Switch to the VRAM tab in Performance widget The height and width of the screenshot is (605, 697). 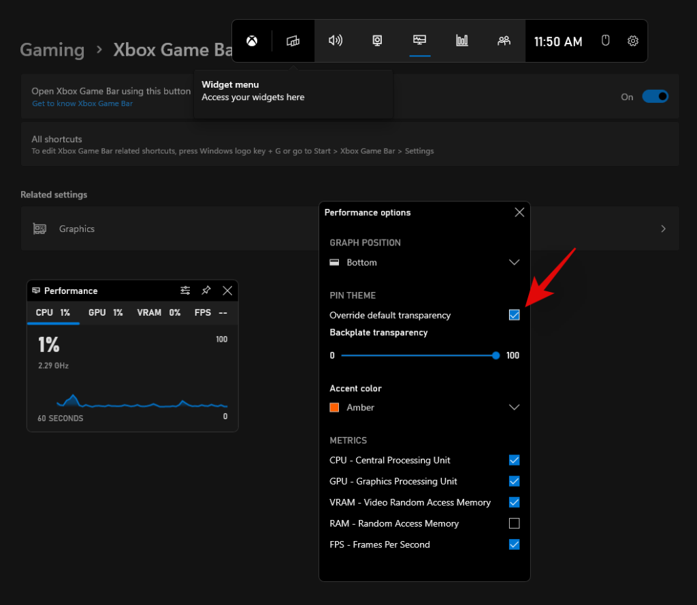tap(159, 312)
